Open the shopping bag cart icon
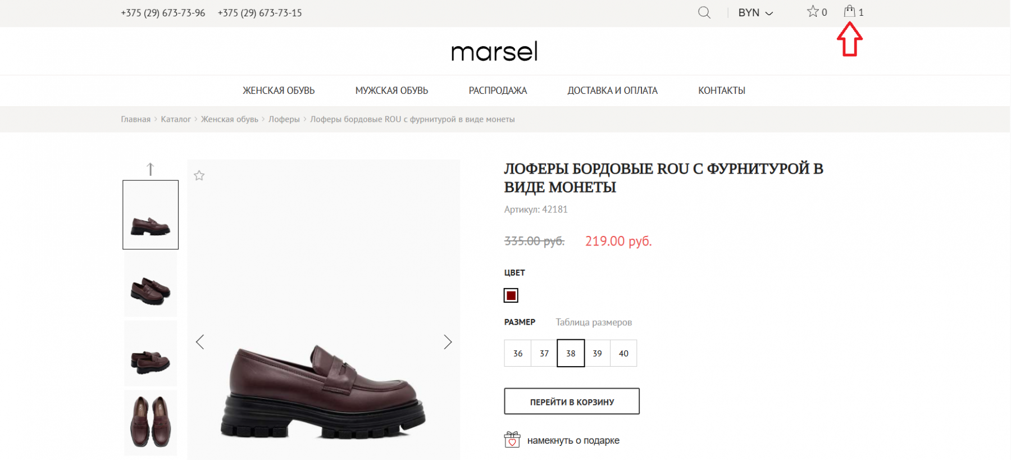This screenshot has height=460, width=1011. (849, 11)
